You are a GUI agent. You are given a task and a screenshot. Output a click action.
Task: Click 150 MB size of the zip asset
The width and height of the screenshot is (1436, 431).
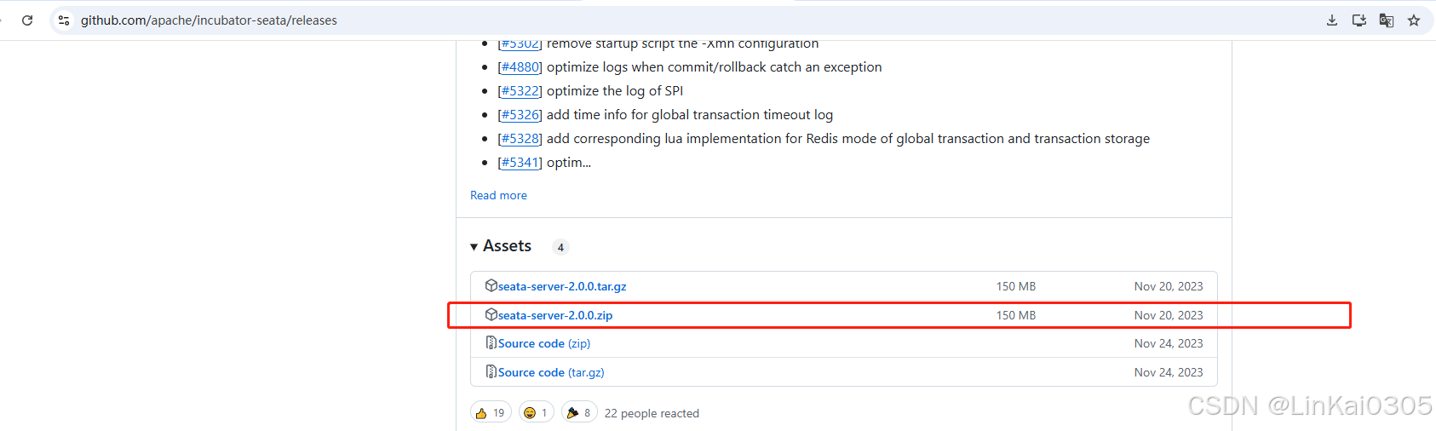point(1016,315)
